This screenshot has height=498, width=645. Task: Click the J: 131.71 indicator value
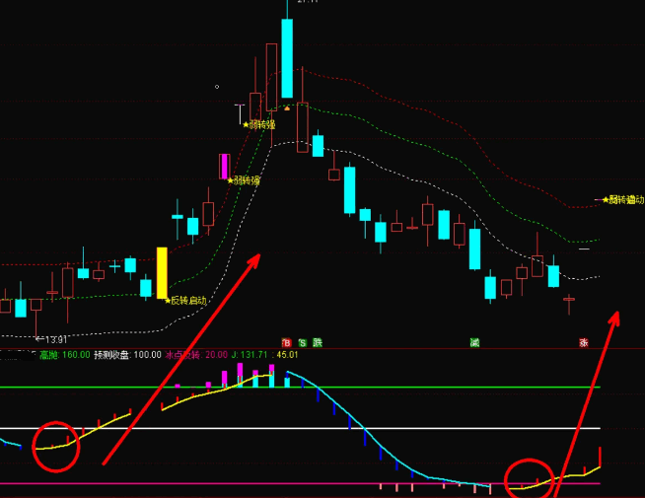pyautogui.click(x=250, y=355)
